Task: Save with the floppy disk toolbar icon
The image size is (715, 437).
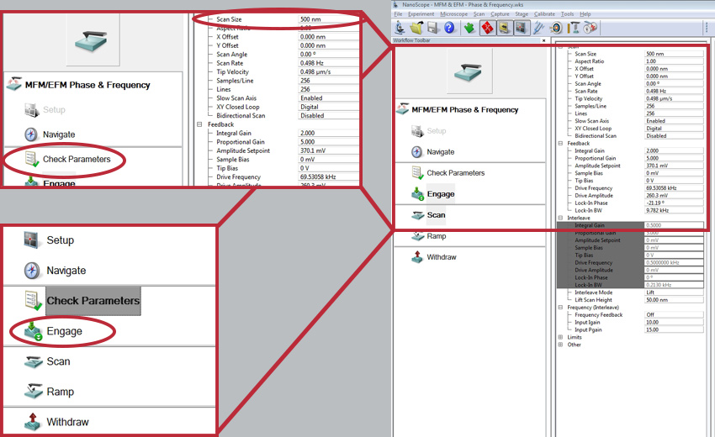Action: click(x=432, y=28)
